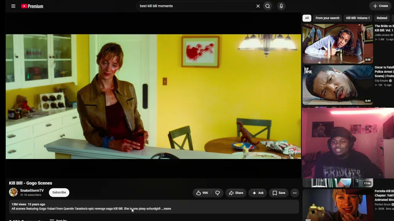Open the 6:44 Clip Empire video thumbnail
394x221 pixels.
coord(337,85)
